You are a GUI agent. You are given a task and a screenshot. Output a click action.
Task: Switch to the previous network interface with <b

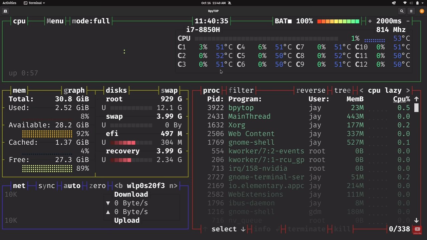(118, 186)
